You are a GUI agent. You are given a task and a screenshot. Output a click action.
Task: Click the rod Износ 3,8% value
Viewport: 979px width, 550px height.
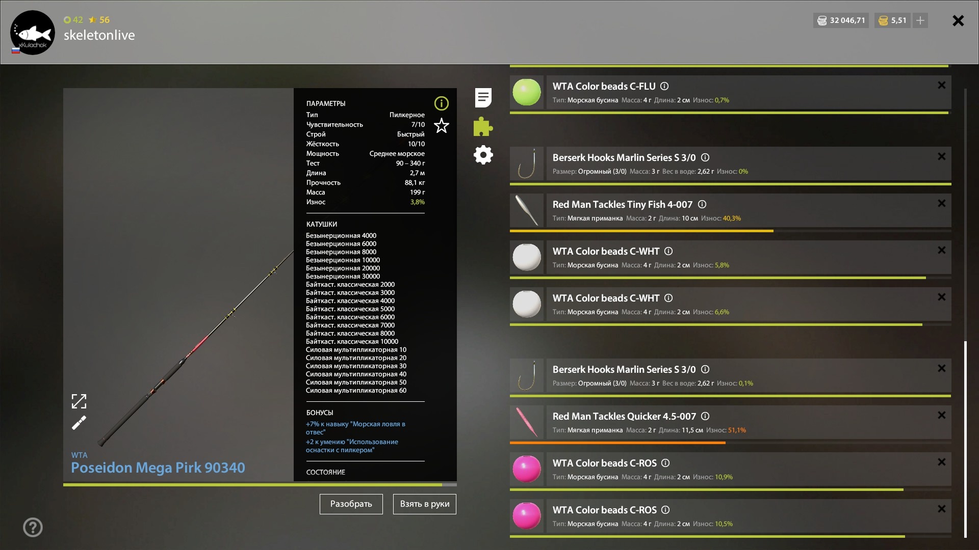tap(417, 202)
